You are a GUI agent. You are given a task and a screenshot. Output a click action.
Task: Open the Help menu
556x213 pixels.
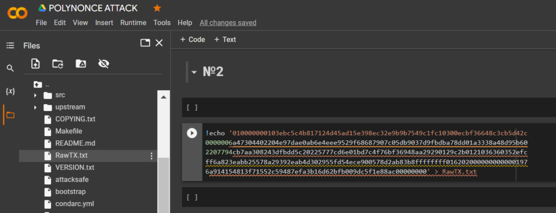(x=185, y=23)
